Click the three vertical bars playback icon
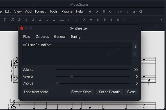 [104, 11]
